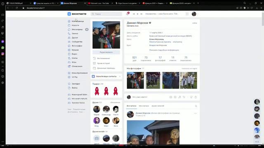Viewport: 264px width, 148px height.
Task: Click the обновления link in friends block
Action: coord(115,102)
